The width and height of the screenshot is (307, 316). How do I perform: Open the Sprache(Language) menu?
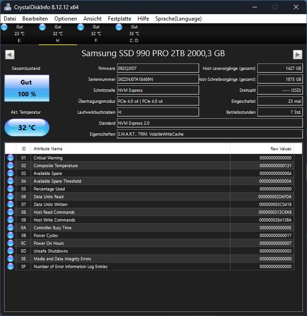click(179, 19)
